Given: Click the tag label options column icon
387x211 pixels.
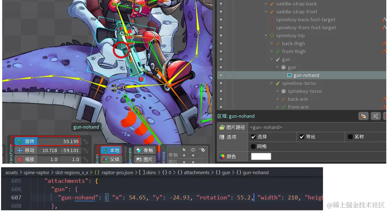Looking at the screenshot, I should coord(202,150).
